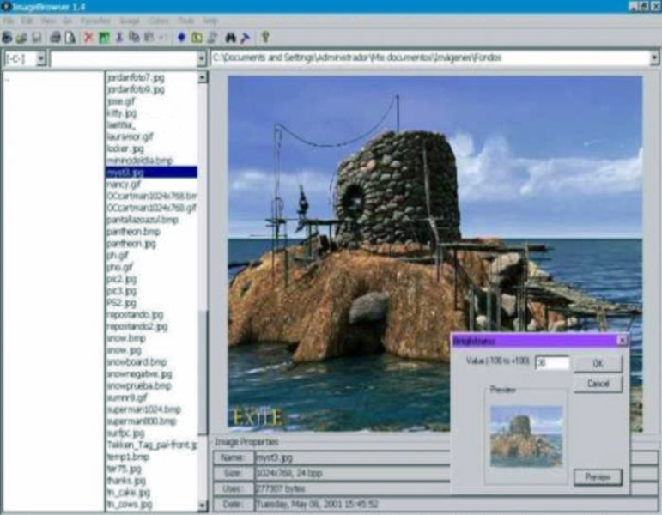
Task: Click the yellow folder toolbar icon
Action: [x=197, y=38]
